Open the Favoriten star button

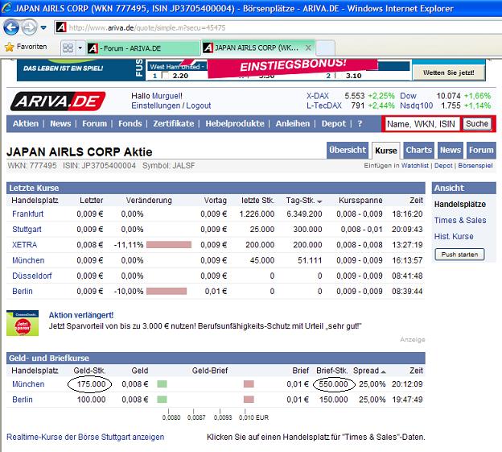(x=26, y=48)
